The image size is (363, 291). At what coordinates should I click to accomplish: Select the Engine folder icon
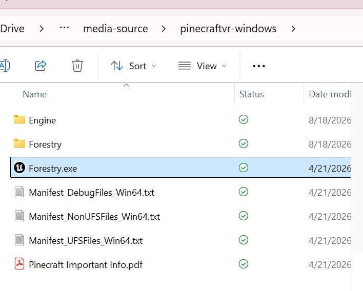click(19, 119)
